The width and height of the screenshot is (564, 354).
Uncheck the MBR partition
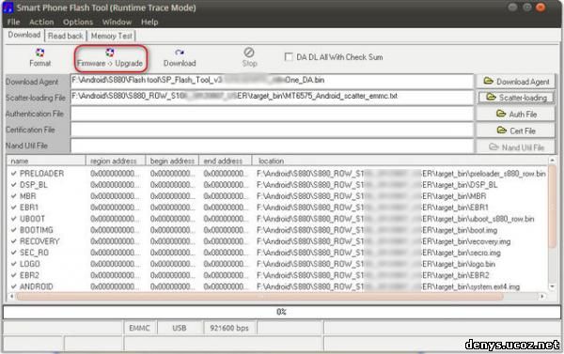14,196
